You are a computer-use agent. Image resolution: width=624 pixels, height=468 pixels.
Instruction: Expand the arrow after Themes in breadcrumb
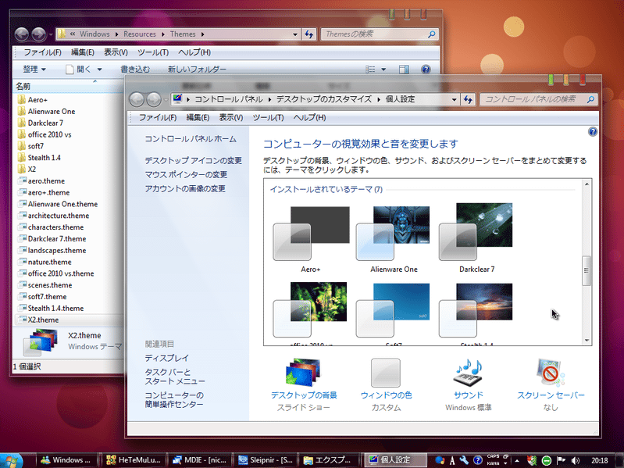pyautogui.click(x=202, y=34)
